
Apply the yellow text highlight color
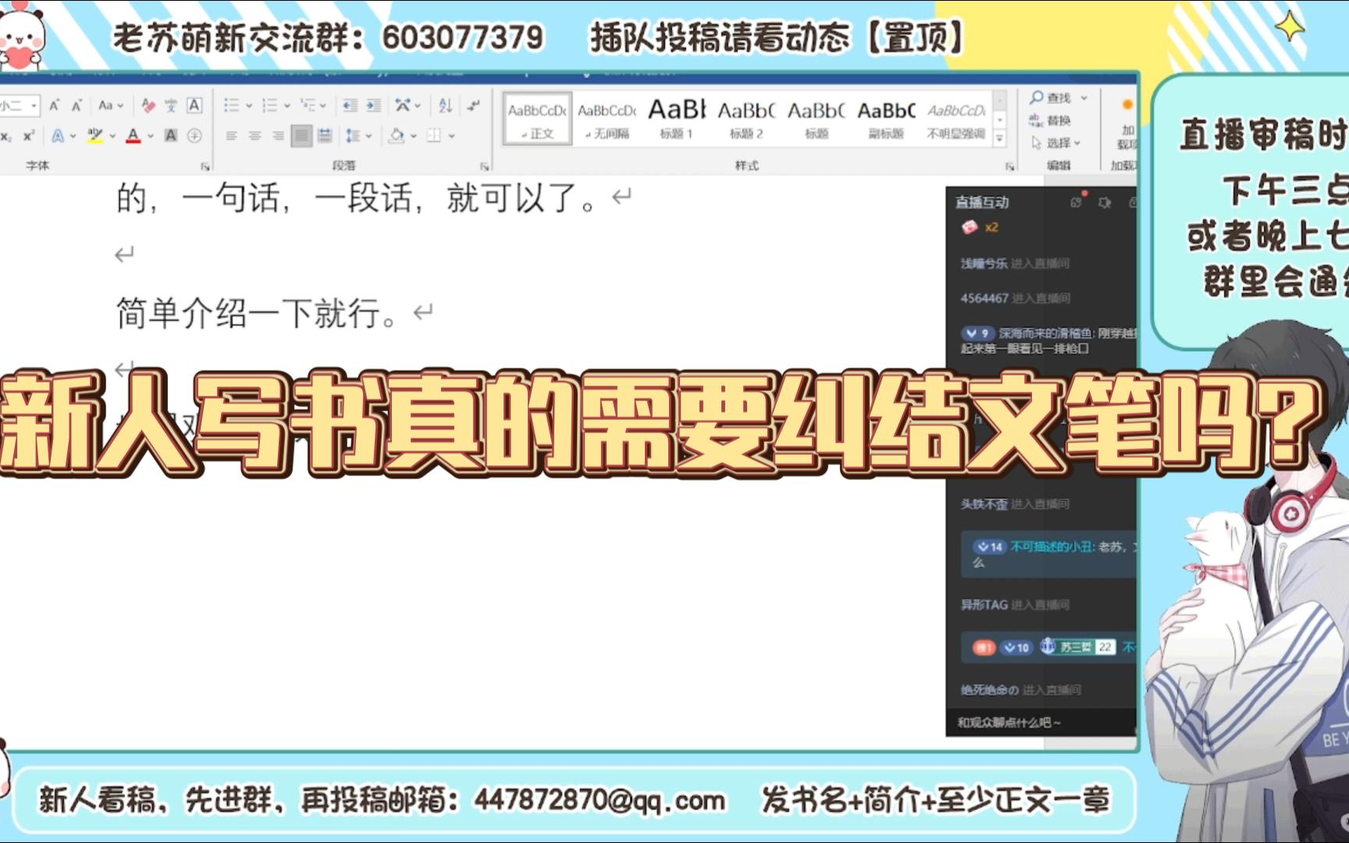pos(95,136)
